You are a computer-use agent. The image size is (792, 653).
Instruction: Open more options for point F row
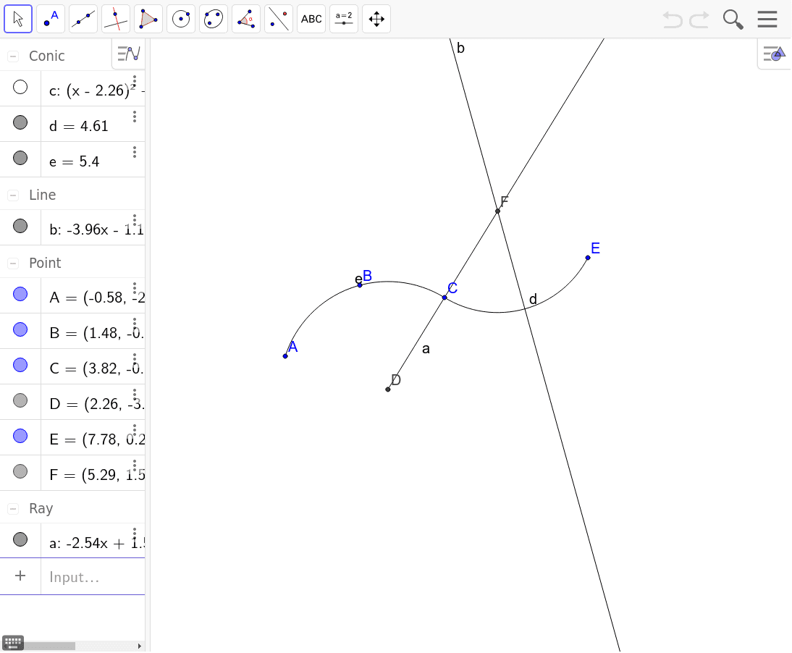135,465
